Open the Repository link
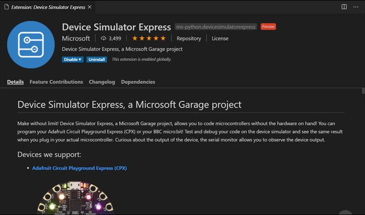The height and width of the screenshot is (215, 365). tap(189, 38)
